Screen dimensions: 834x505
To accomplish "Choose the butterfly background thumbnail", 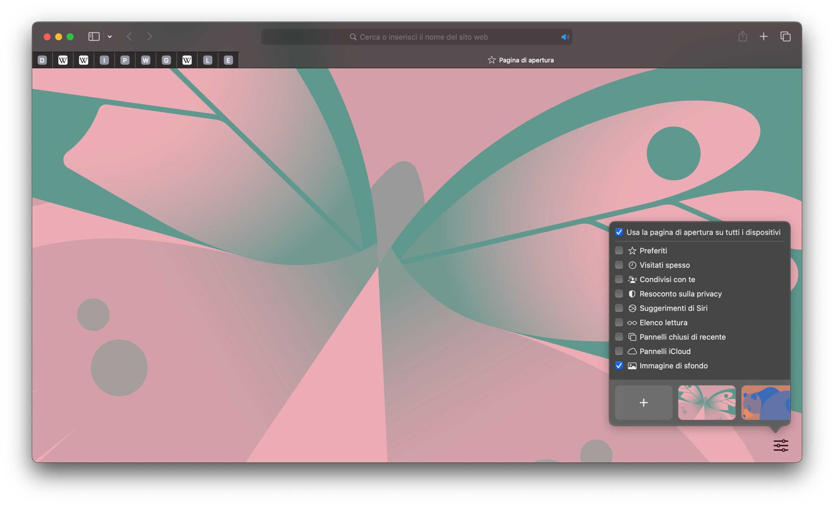I will tap(706, 402).
